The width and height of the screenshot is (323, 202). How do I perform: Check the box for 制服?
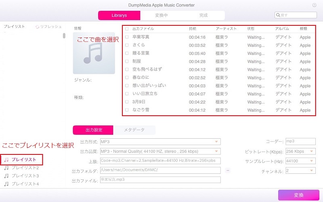tap(127, 61)
